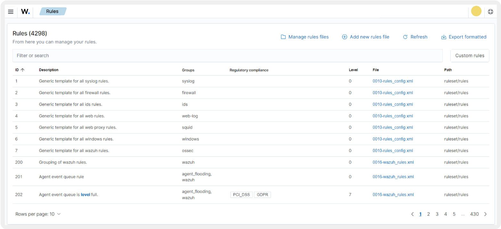Export formatted rules
The image size is (501, 229).
pyautogui.click(x=464, y=37)
